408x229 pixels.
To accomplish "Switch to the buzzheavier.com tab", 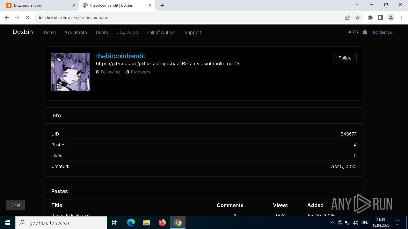I will point(40,5).
